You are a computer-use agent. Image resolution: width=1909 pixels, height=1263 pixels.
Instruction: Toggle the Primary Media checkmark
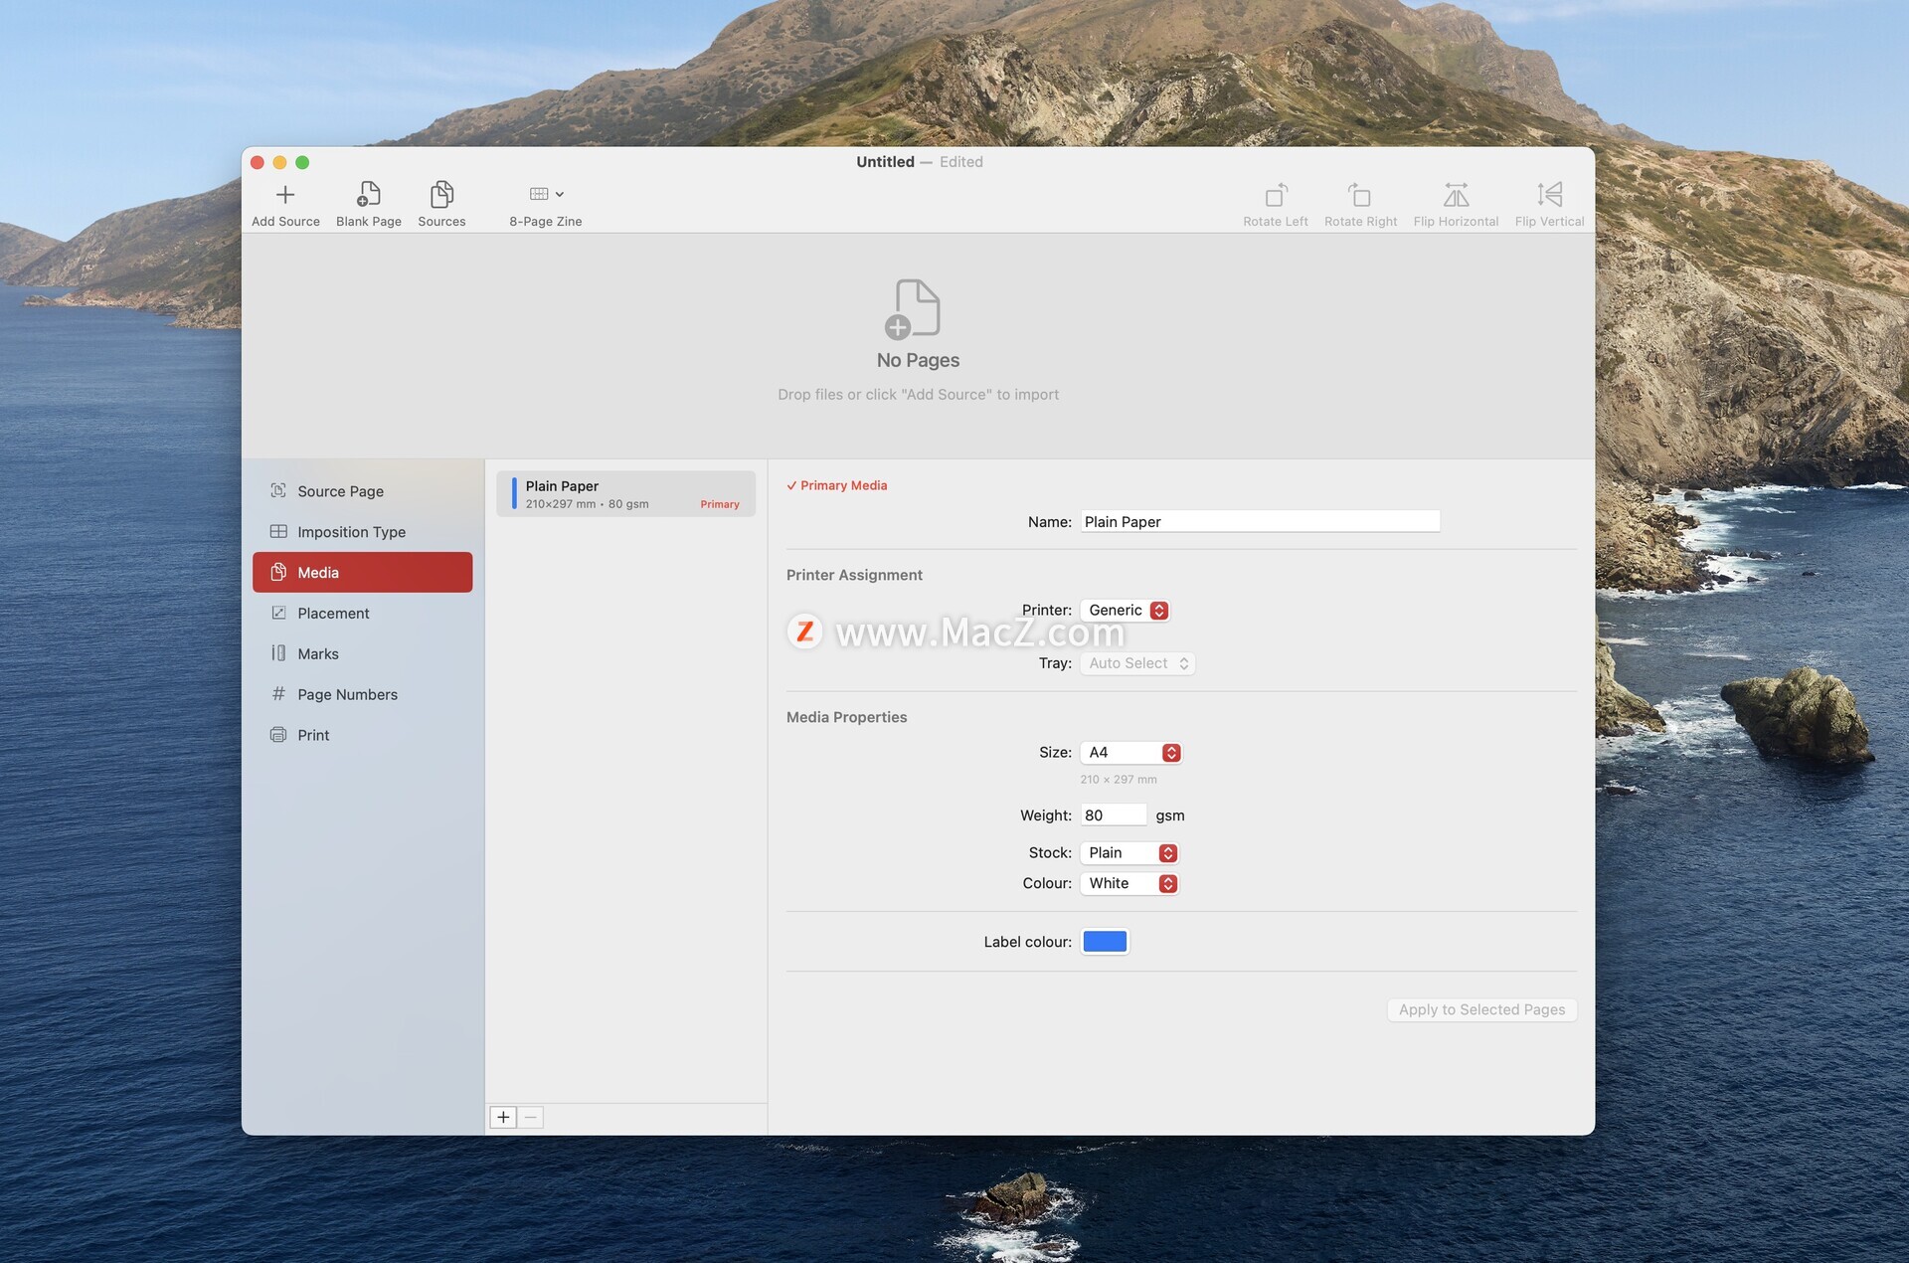click(x=792, y=485)
